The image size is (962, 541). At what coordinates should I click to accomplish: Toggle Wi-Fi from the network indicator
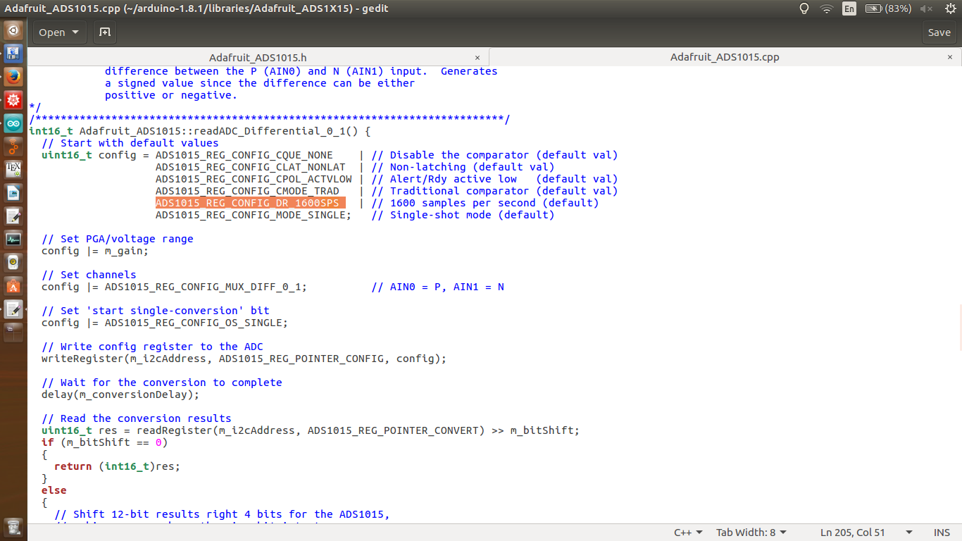click(825, 8)
